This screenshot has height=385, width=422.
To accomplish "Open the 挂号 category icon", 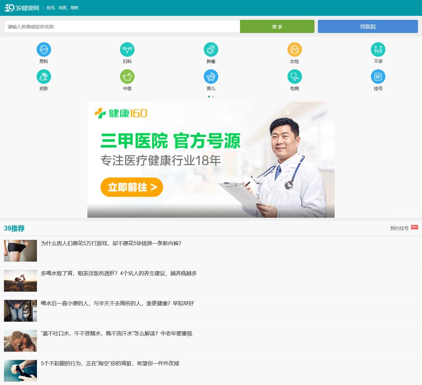I will pos(378,77).
